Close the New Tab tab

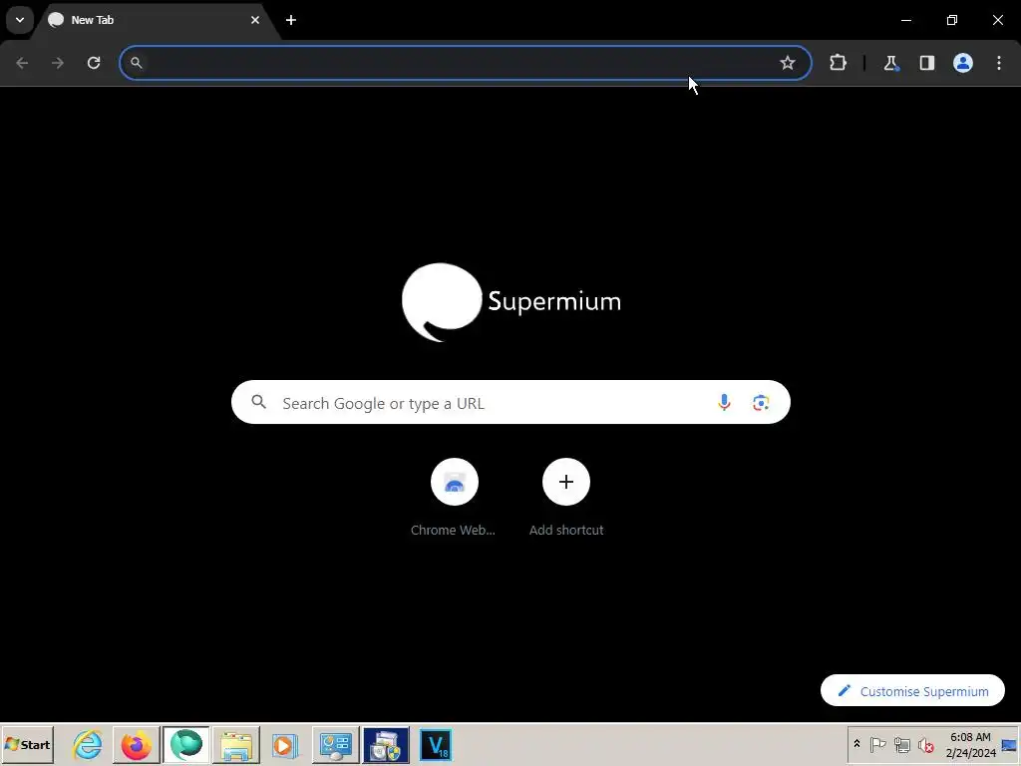click(x=255, y=20)
